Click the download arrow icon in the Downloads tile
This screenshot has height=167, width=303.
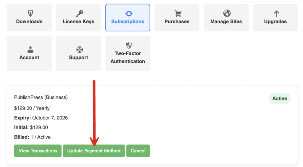pos(29,13)
